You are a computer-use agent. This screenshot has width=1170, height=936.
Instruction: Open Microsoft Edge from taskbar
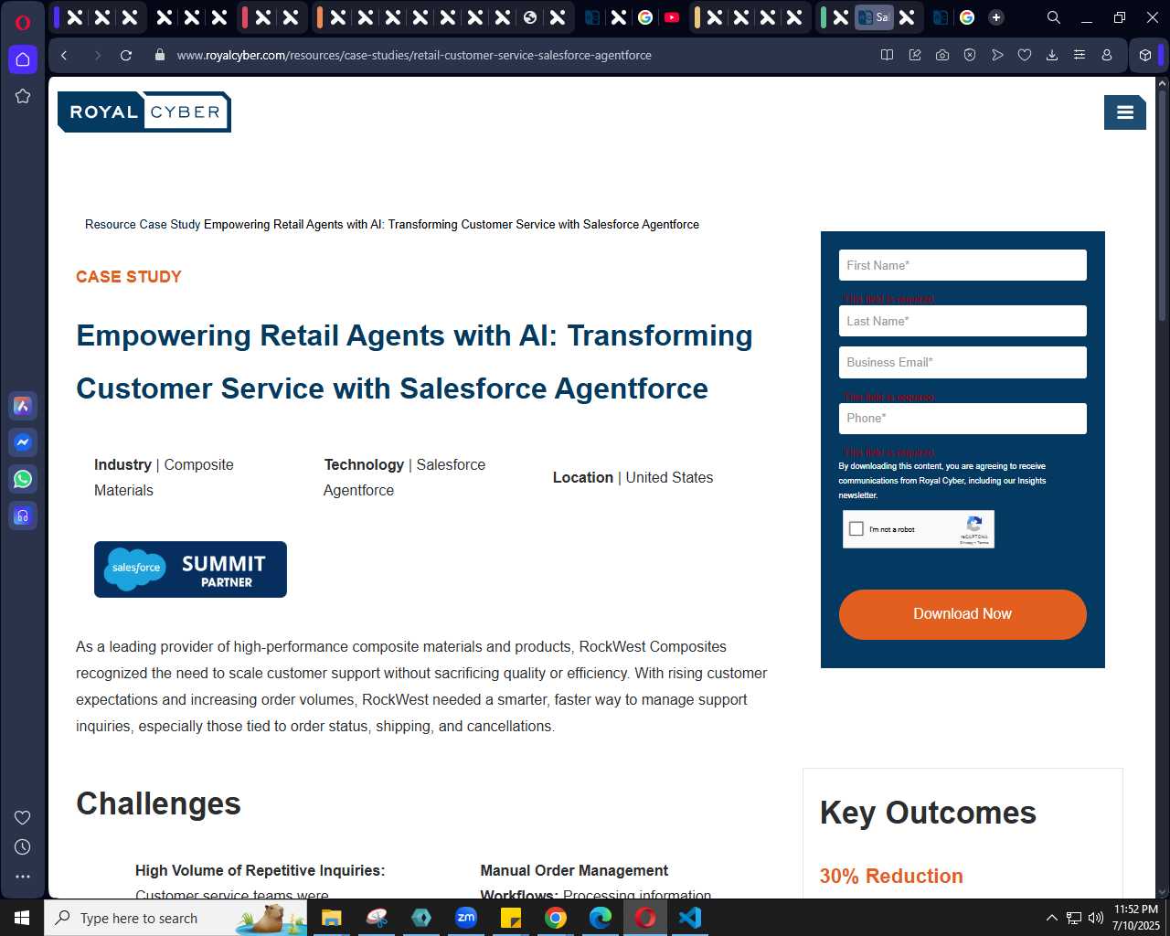tap(601, 918)
